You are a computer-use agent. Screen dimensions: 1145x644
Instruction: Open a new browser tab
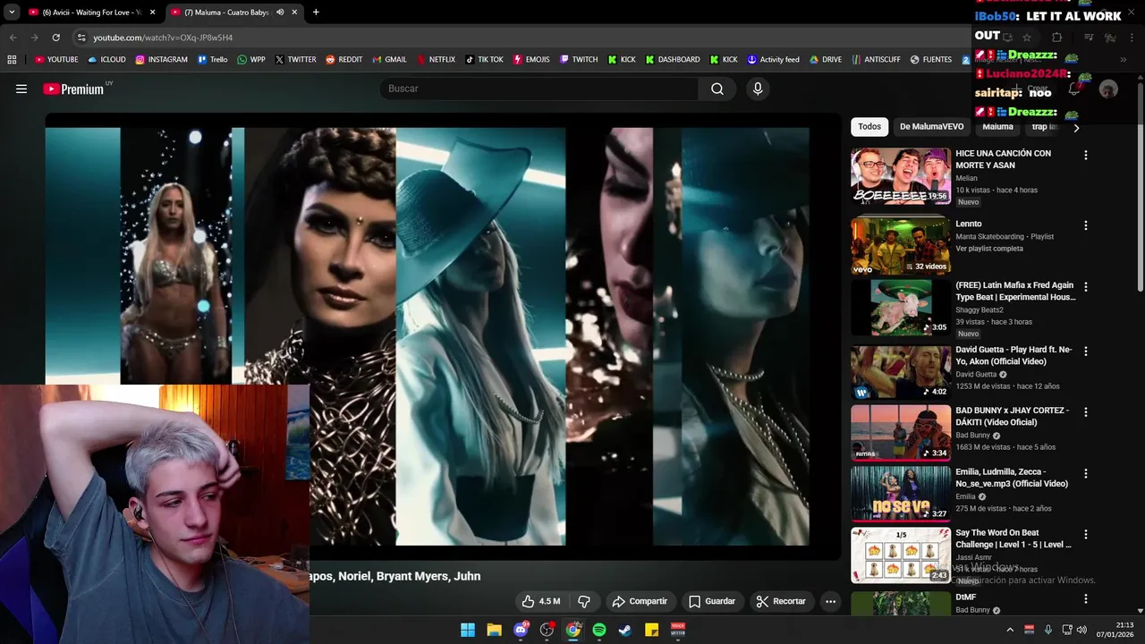point(316,13)
